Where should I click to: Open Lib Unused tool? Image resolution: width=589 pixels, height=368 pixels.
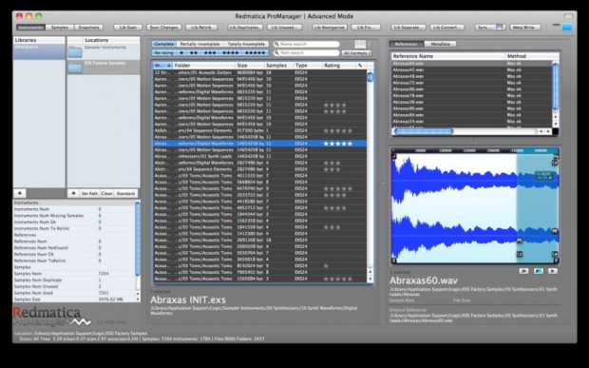(285, 28)
